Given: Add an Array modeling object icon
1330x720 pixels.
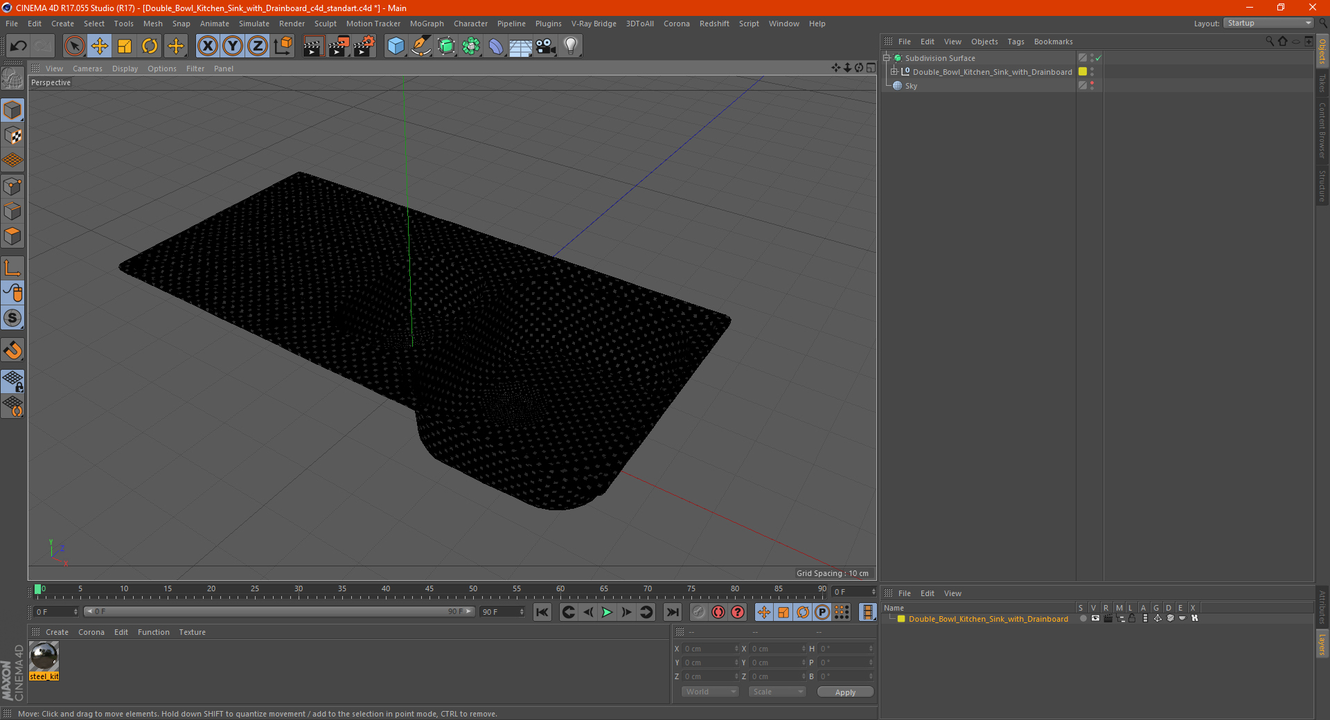Looking at the screenshot, I should click(x=471, y=46).
